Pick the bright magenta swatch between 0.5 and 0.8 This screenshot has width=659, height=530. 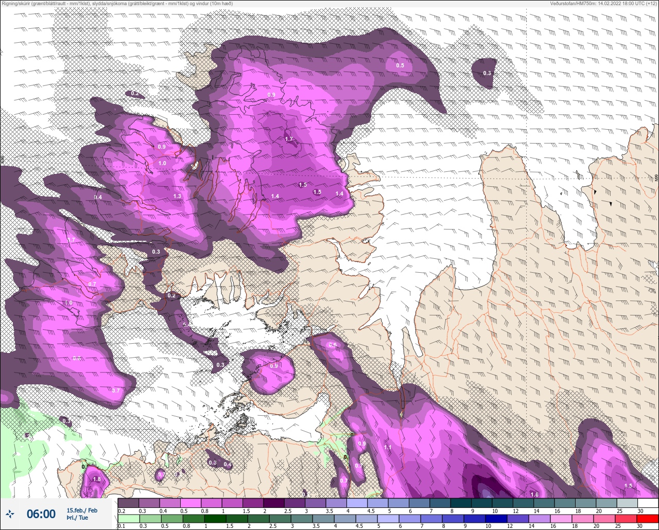pos(190,503)
